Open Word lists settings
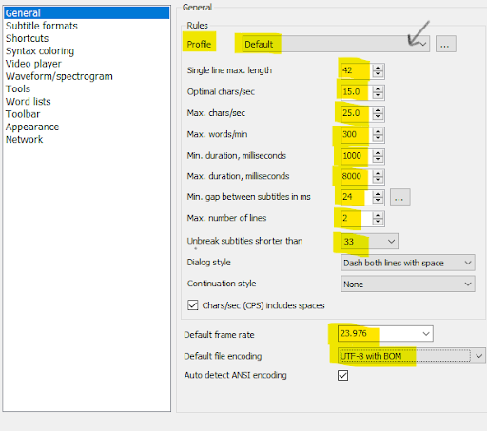Viewport: 487px width, 431px height. point(29,102)
